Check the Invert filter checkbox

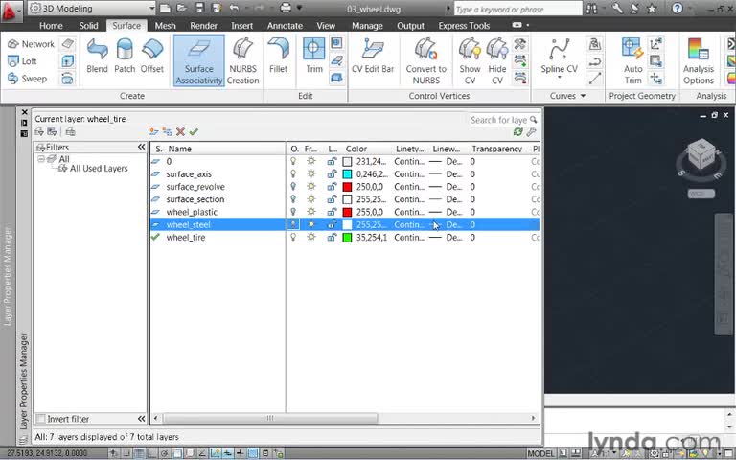pyautogui.click(x=41, y=419)
